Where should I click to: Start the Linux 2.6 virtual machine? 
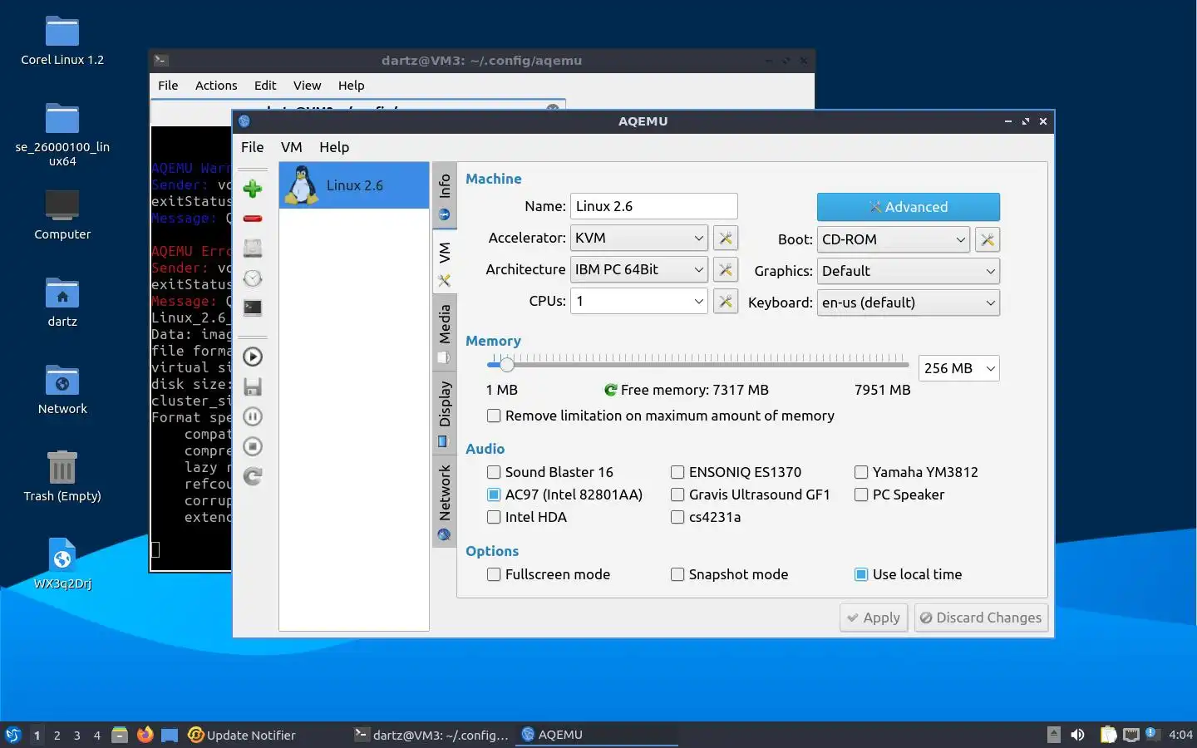[253, 357]
